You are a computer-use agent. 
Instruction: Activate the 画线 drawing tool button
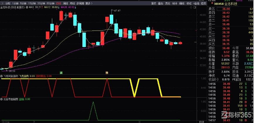[182, 4]
